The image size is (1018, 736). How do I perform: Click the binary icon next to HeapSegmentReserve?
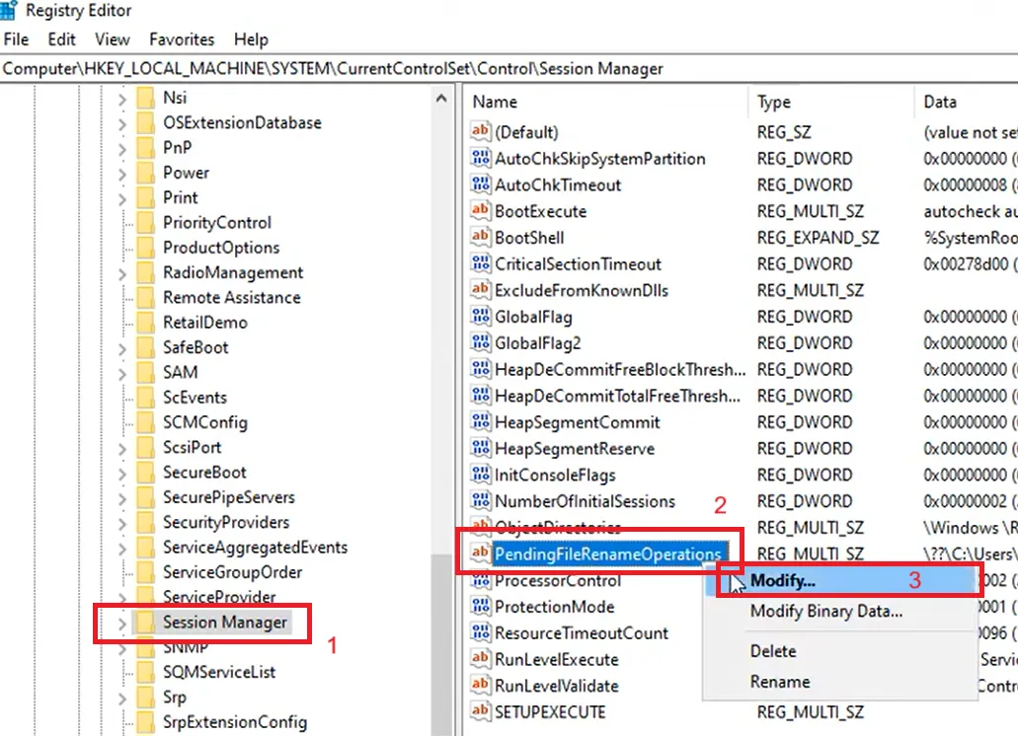click(482, 448)
